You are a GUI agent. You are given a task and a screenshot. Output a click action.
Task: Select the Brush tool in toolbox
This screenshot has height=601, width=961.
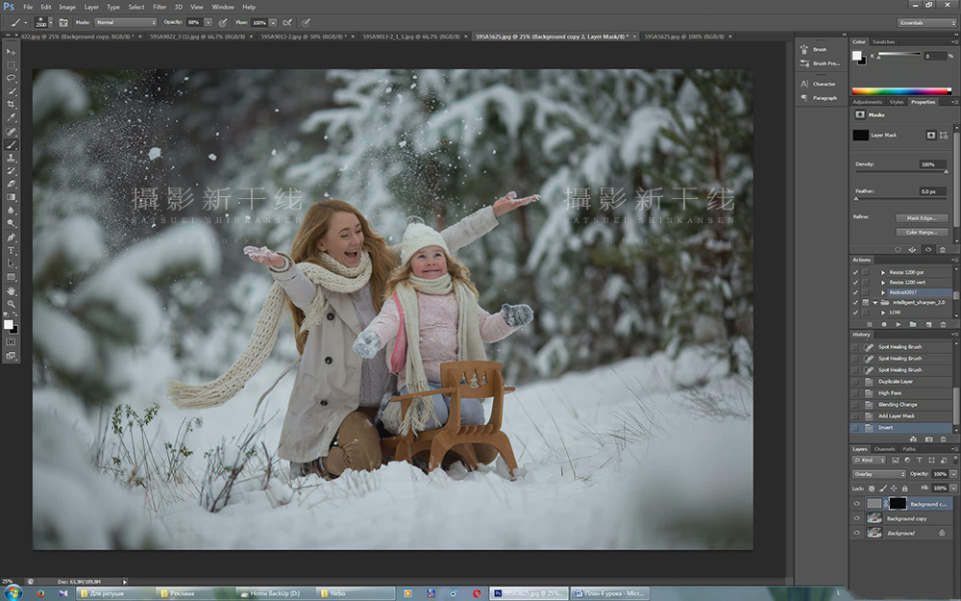click(x=11, y=145)
